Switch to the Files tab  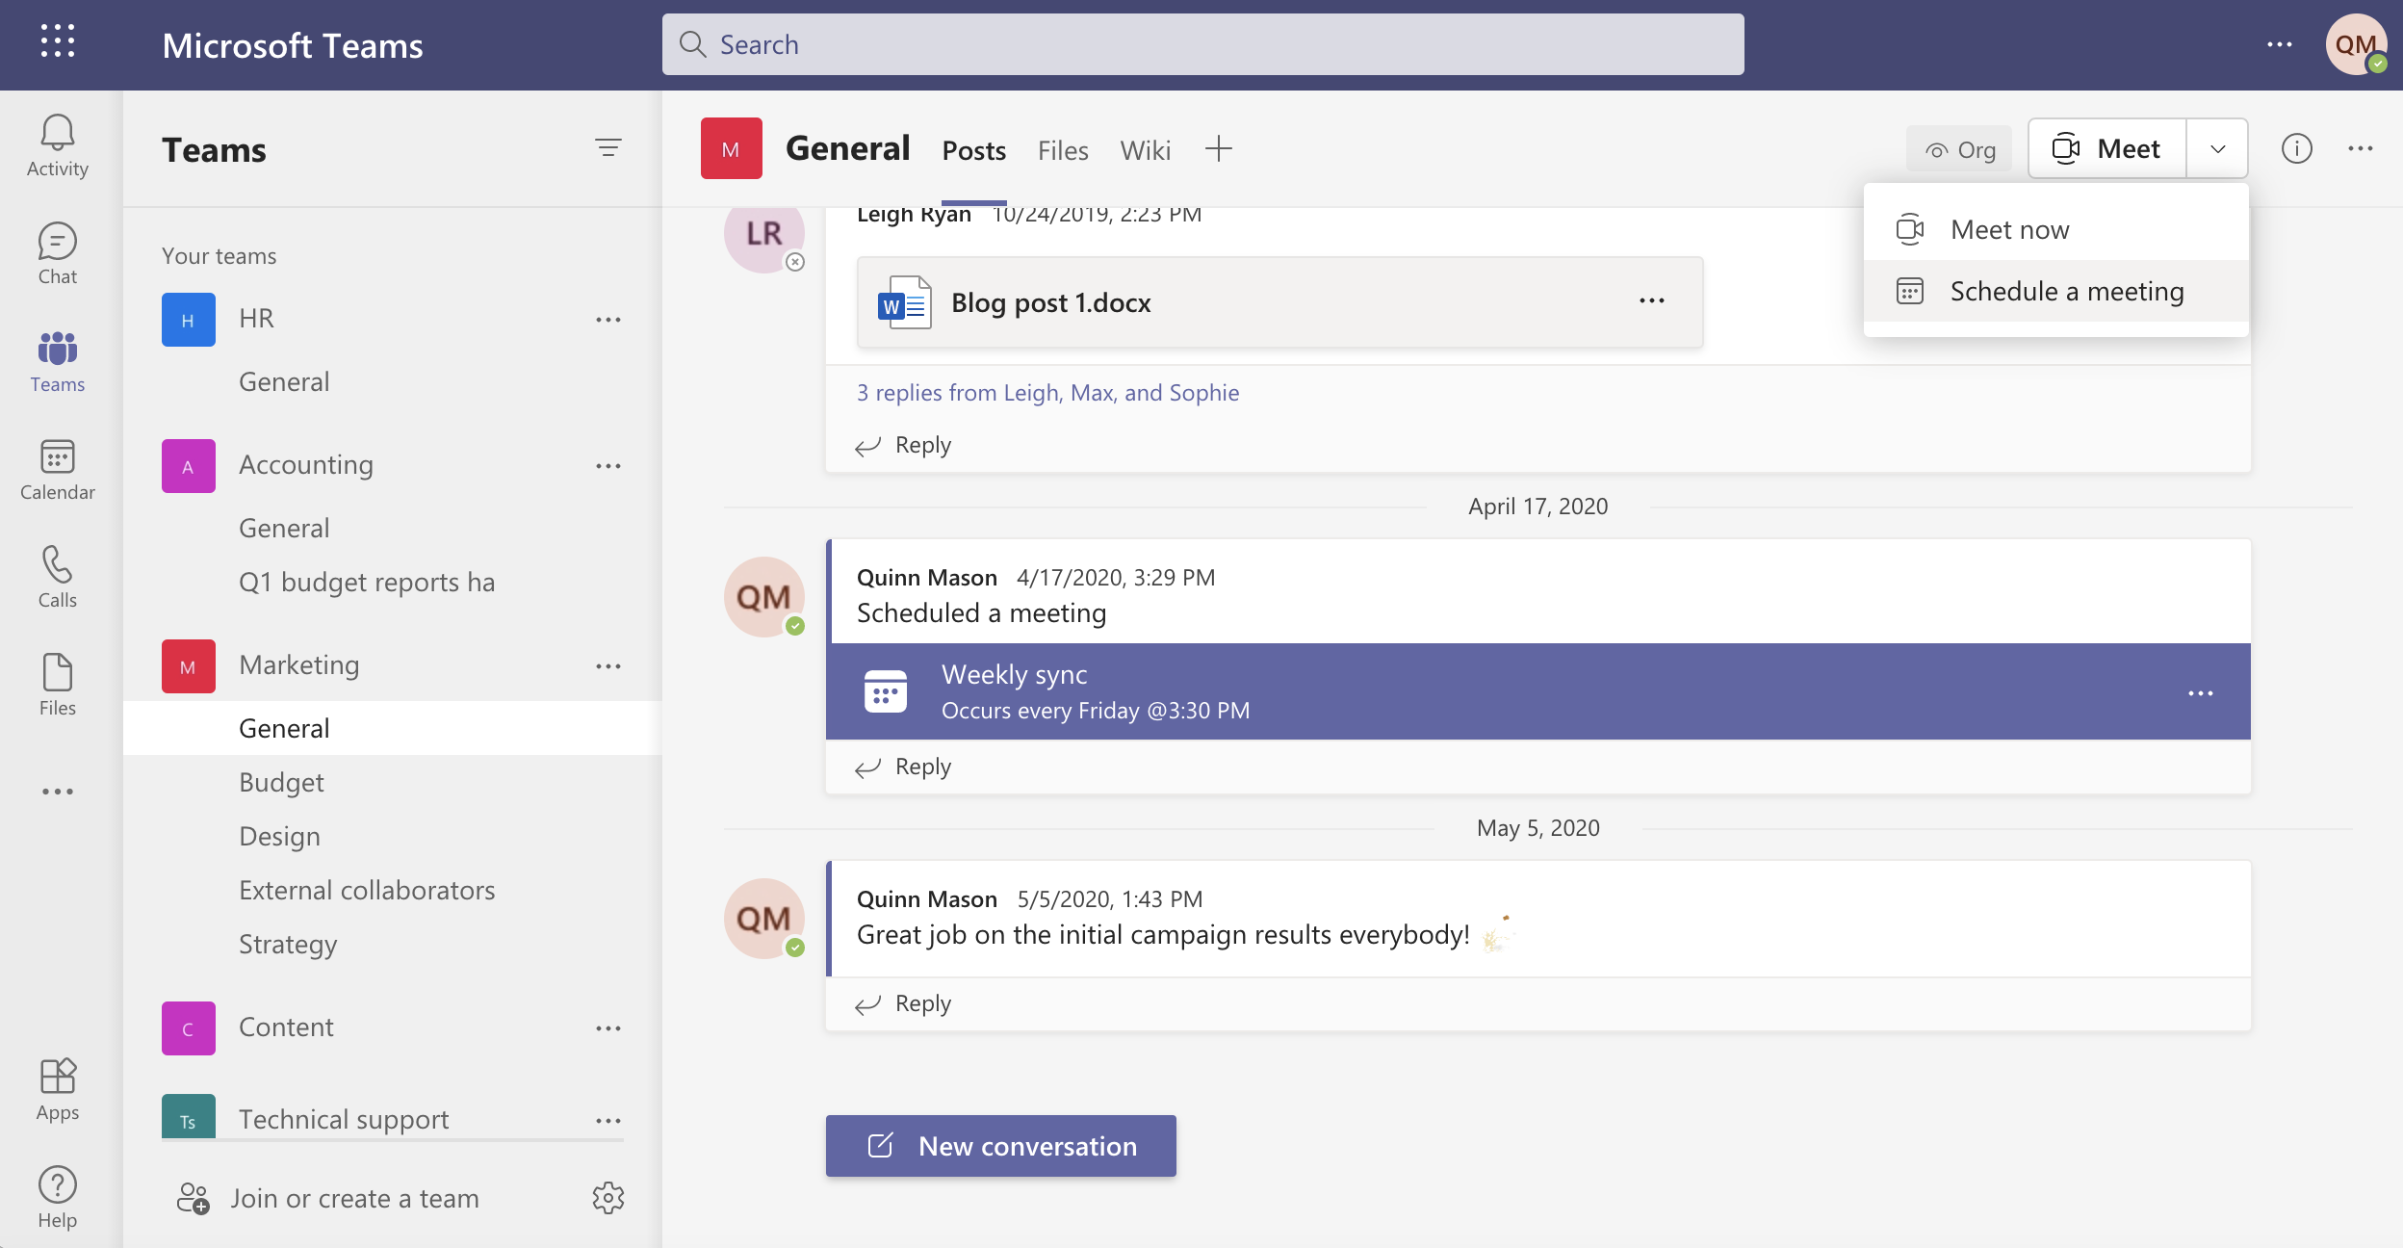[1062, 150]
